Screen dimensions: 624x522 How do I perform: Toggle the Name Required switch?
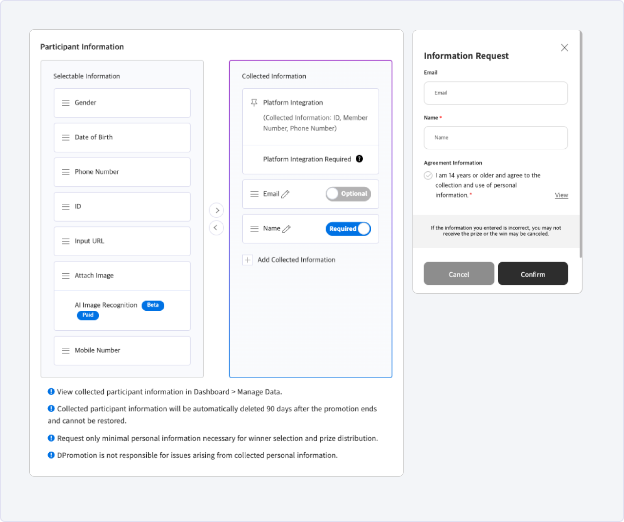348,229
